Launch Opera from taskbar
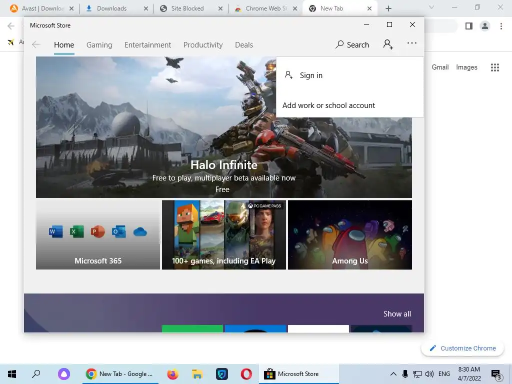 [246, 374]
